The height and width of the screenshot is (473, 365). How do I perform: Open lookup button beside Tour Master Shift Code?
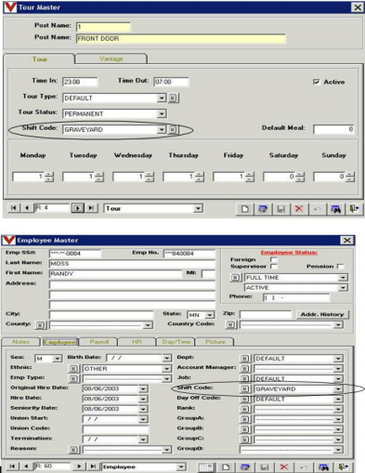173,129
